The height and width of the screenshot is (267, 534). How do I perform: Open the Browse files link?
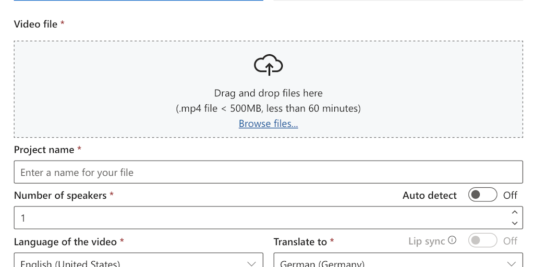click(269, 124)
